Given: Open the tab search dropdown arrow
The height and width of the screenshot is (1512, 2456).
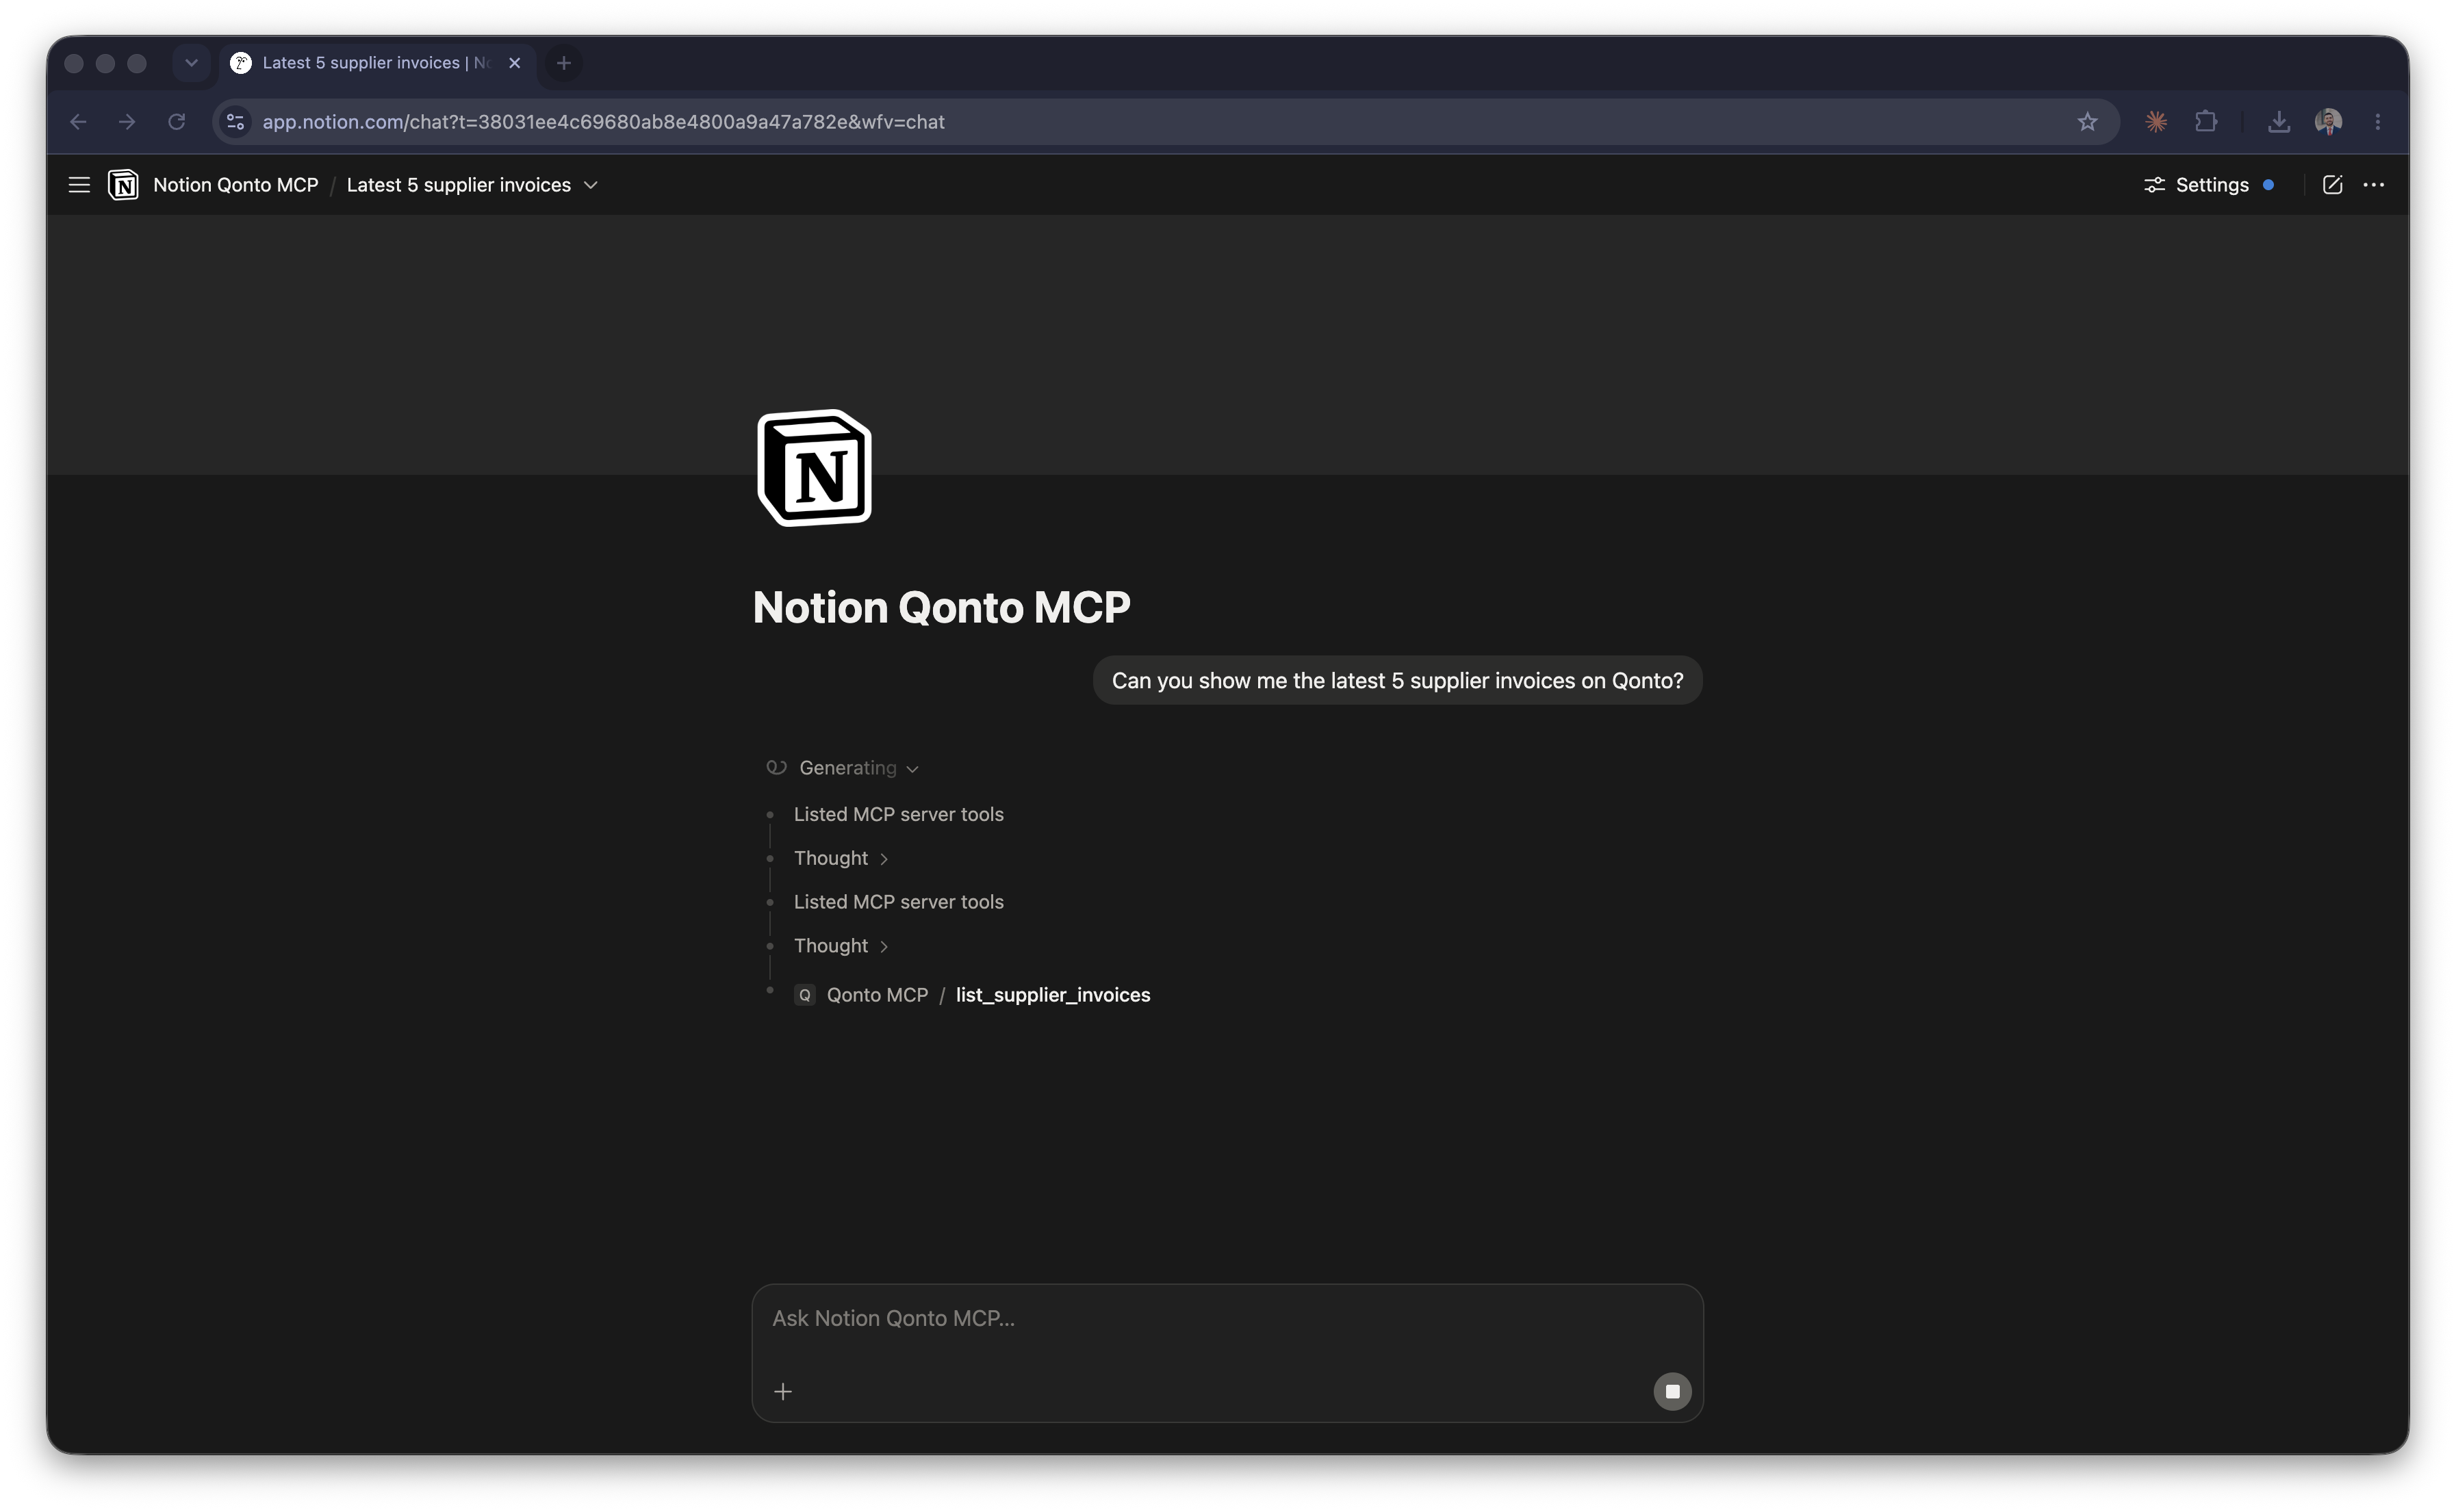Looking at the screenshot, I should tap(191, 63).
